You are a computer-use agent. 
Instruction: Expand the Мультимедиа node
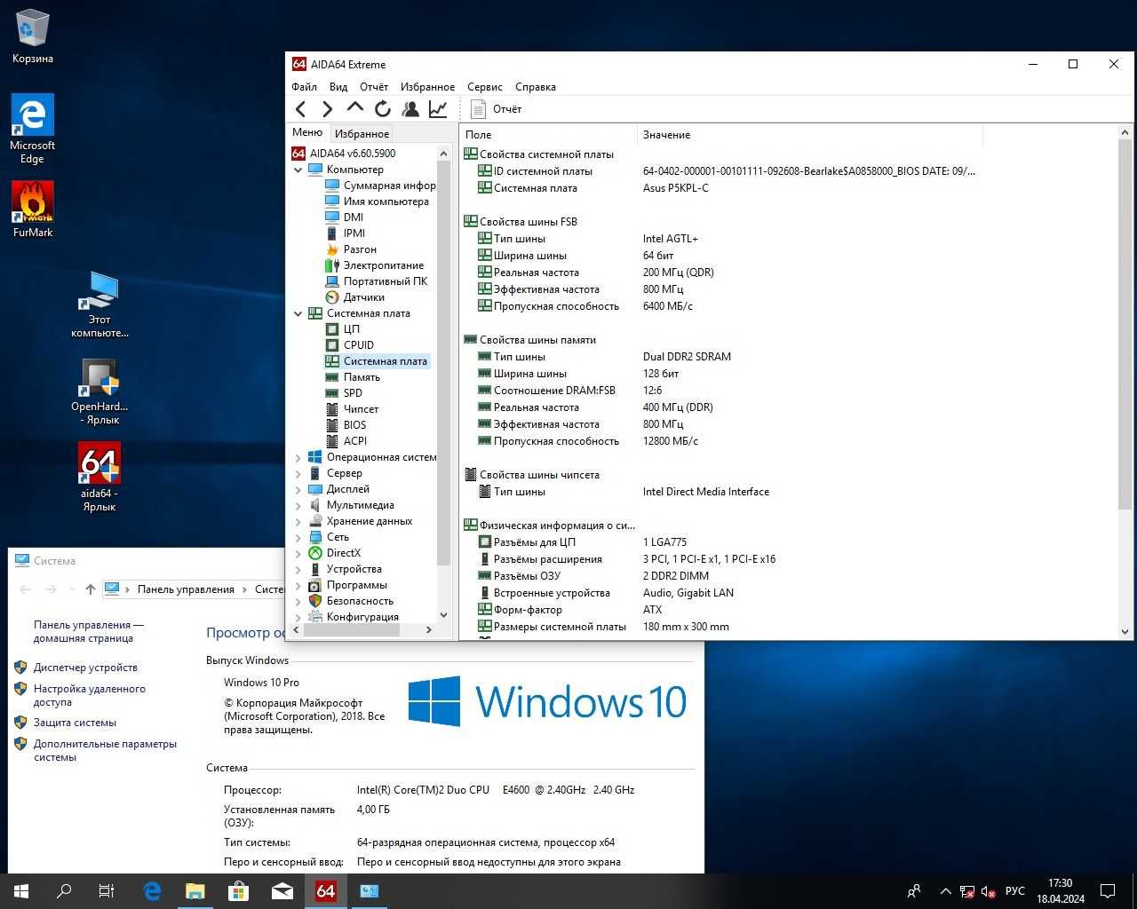point(298,505)
